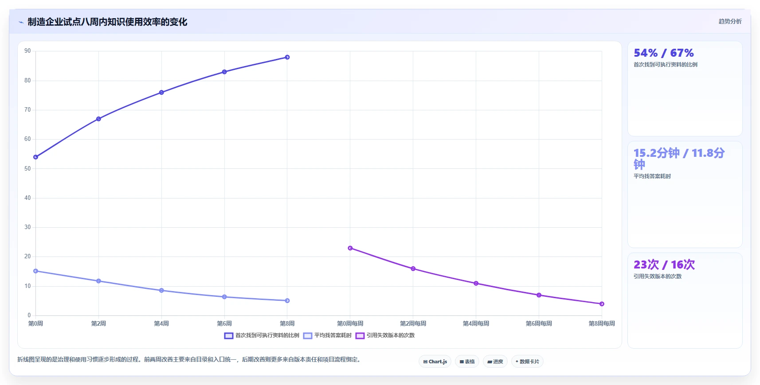Click the y-axis label 90
760x385 pixels.
coord(27,51)
